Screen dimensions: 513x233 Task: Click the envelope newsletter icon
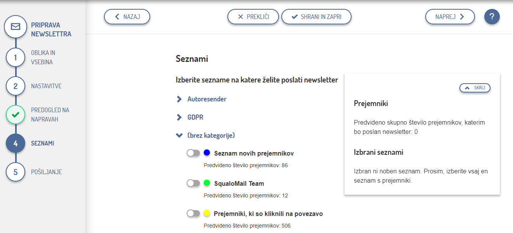click(15, 27)
